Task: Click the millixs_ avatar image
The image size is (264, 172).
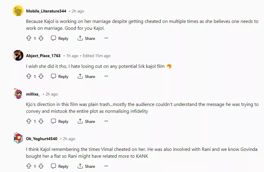Action: (x=18, y=94)
